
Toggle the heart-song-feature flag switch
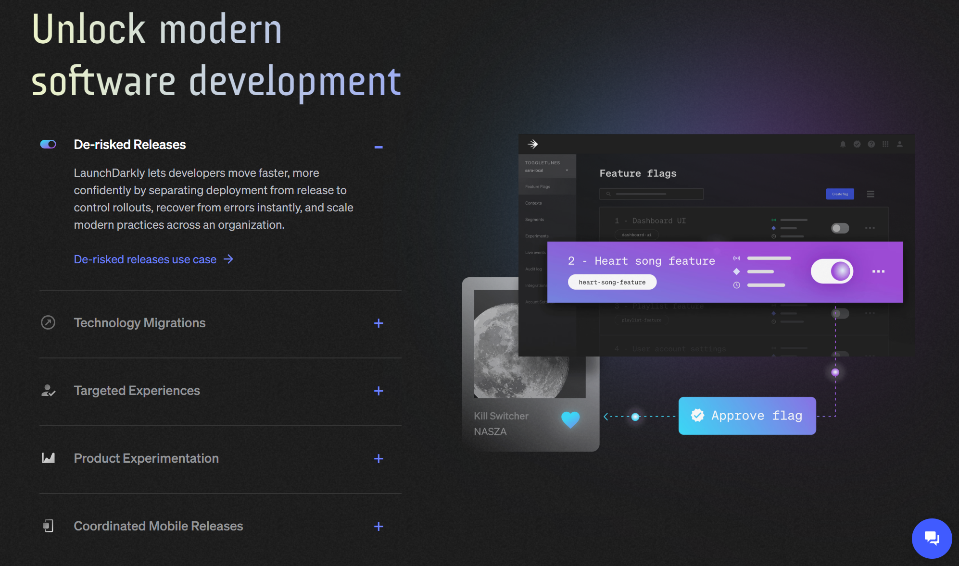click(832, 270)
